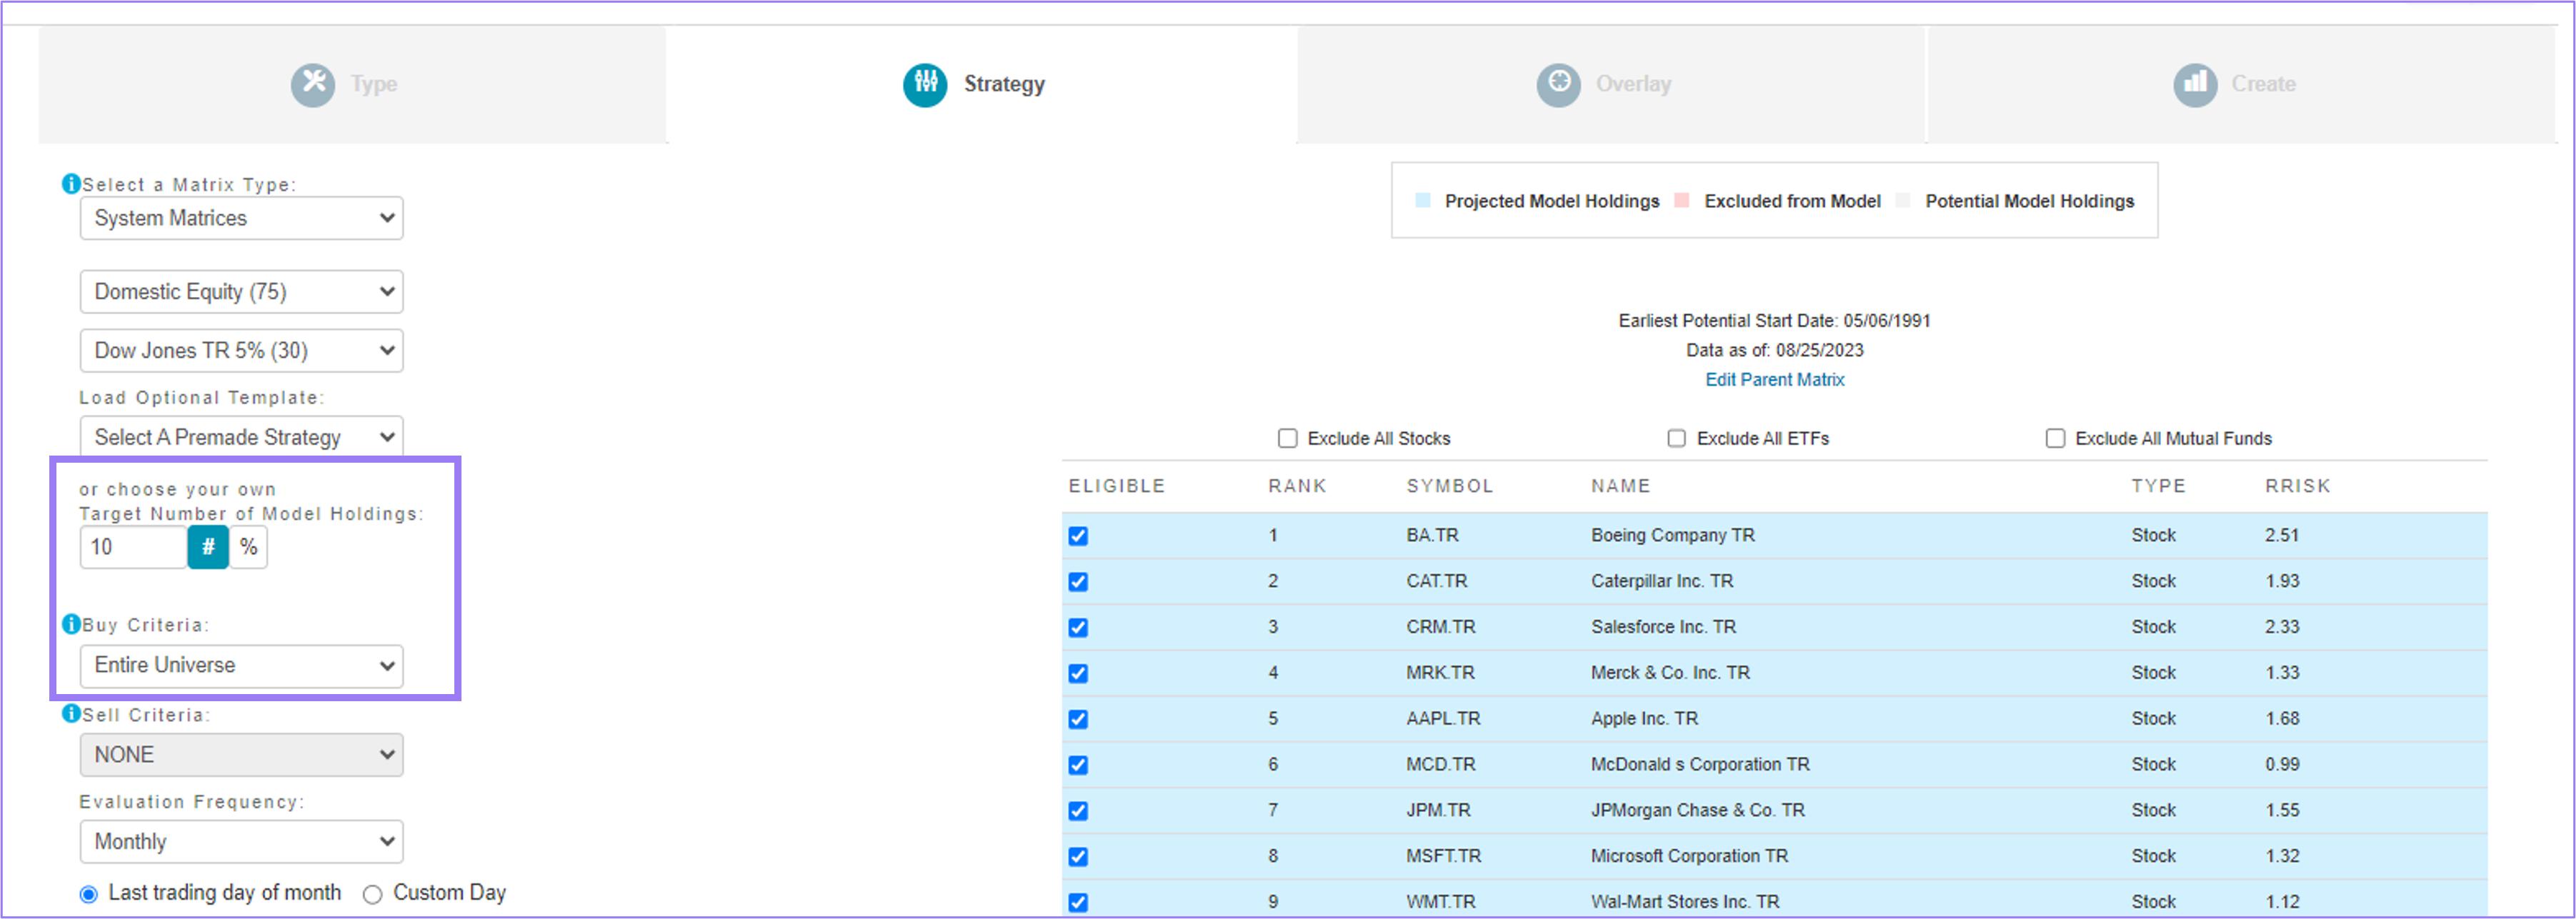
Task: Click the WMT.TR symbol cell
Action: [1441, 903]
